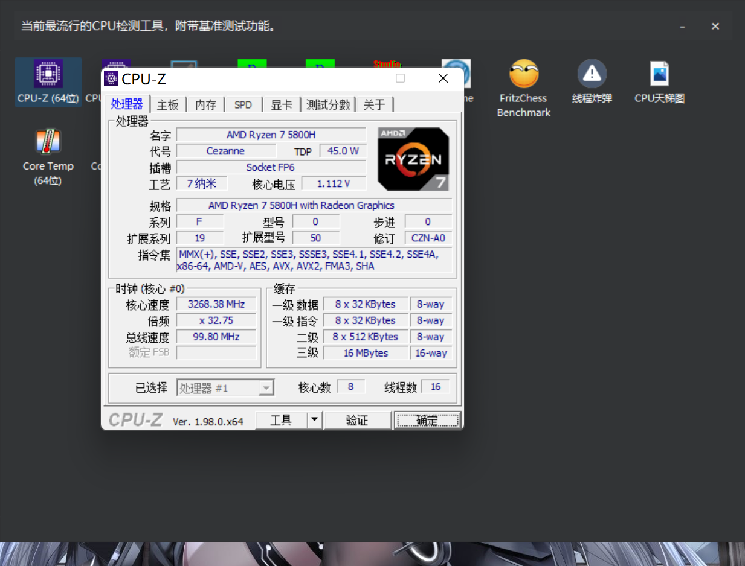Click the tool description text at top
The image size is (745, 566).
pos(149,27)
